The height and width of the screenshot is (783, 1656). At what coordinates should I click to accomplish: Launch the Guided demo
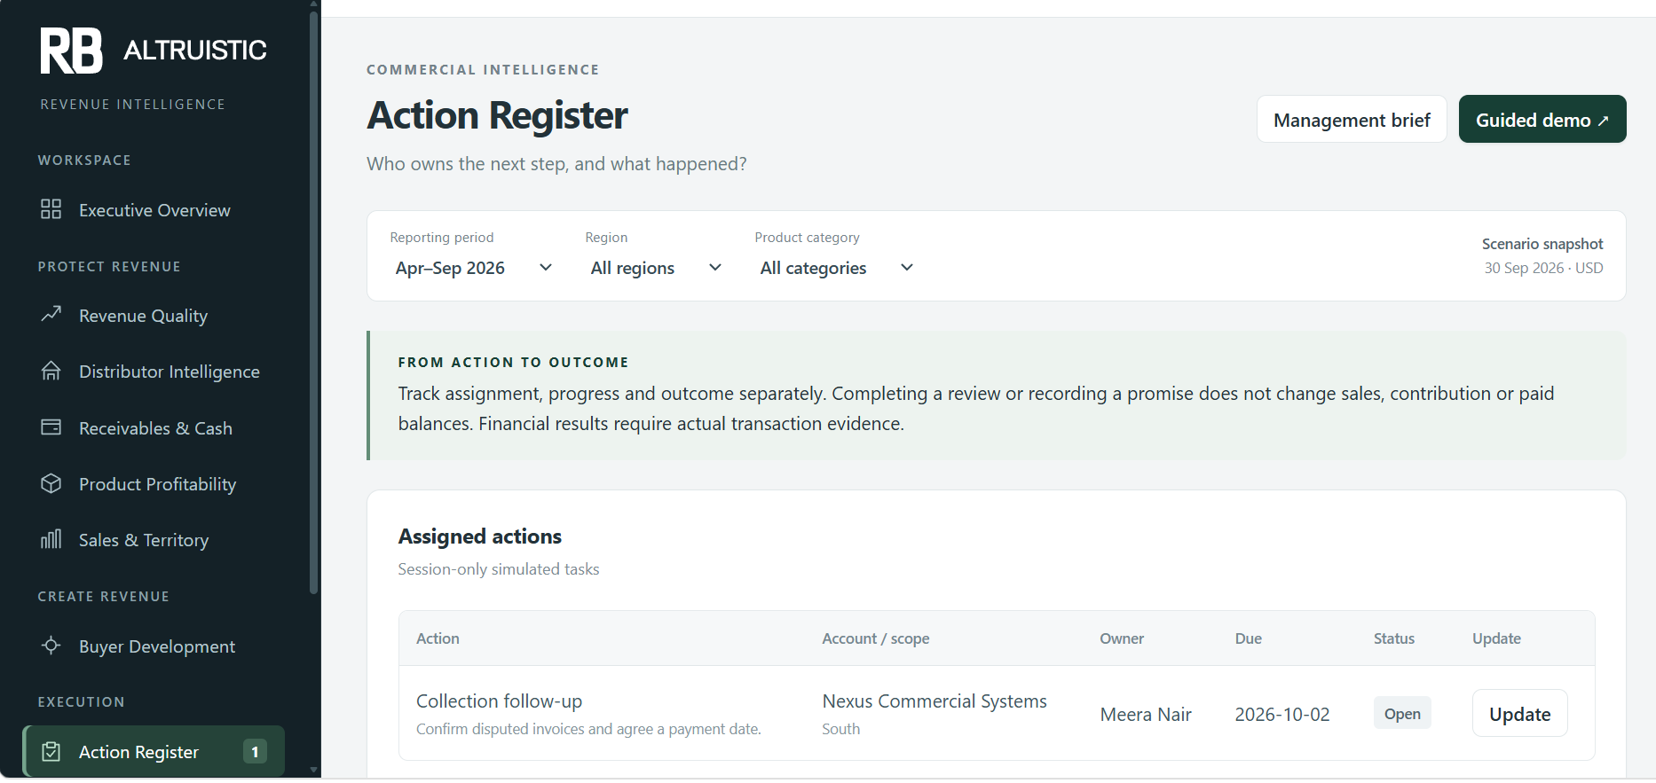[1542, 120]
